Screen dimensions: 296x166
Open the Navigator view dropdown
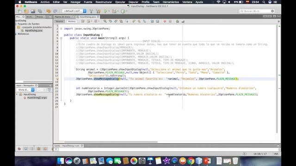click(25, 90)
